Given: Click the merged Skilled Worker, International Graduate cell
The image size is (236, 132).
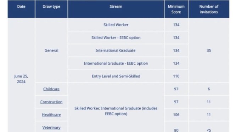Looking at the screenshot, I should 116,111.
